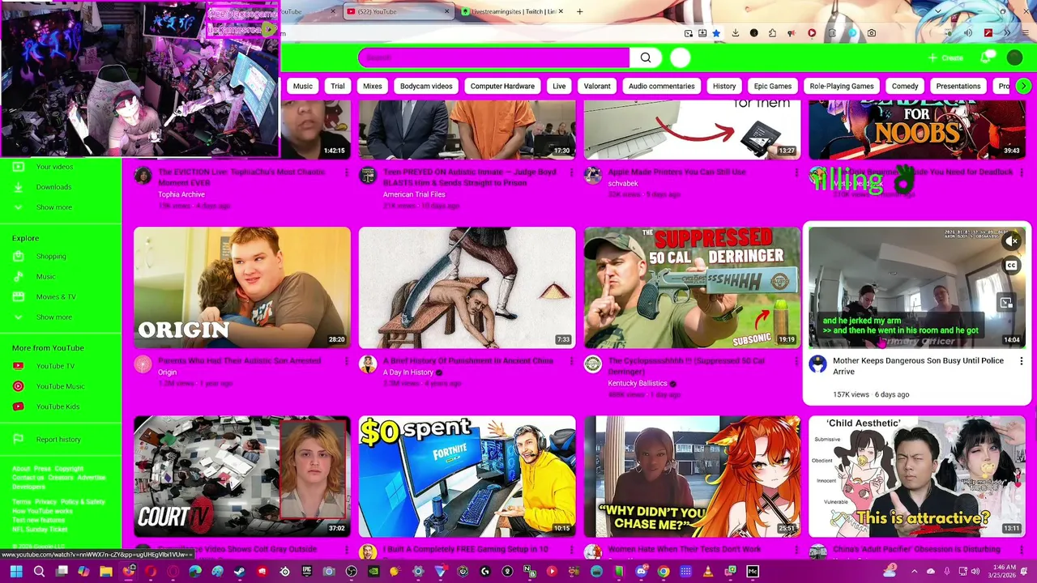Select the Bodycam videos chip

click(x=426, y=86)
